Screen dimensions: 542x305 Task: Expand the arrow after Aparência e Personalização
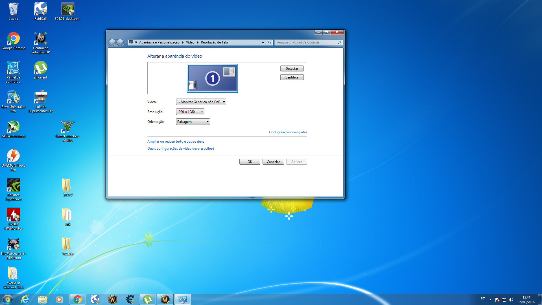pyautogui.click(x=183, y=42)
